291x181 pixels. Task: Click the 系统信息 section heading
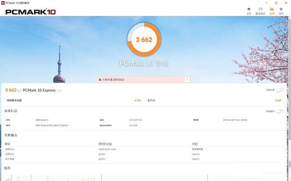(11, 111)
